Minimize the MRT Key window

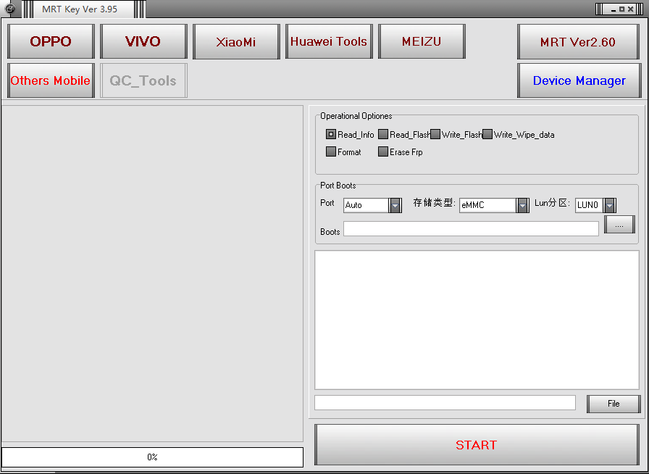pyautogui.click(x=614, y=9)
